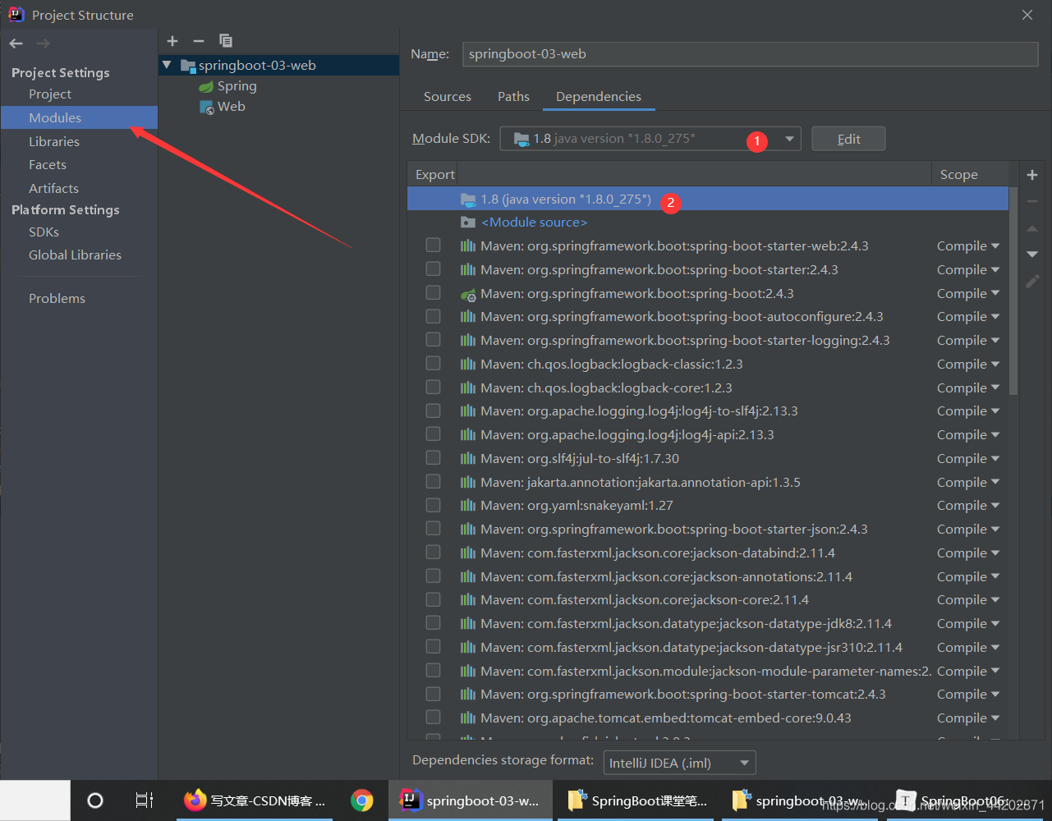Screen dimensions: 1052x821
Task: Open Firefox CSDN window in taskbar
Action: 255,800
